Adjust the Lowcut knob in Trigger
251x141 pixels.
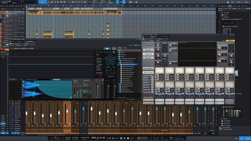coord(170,46)
